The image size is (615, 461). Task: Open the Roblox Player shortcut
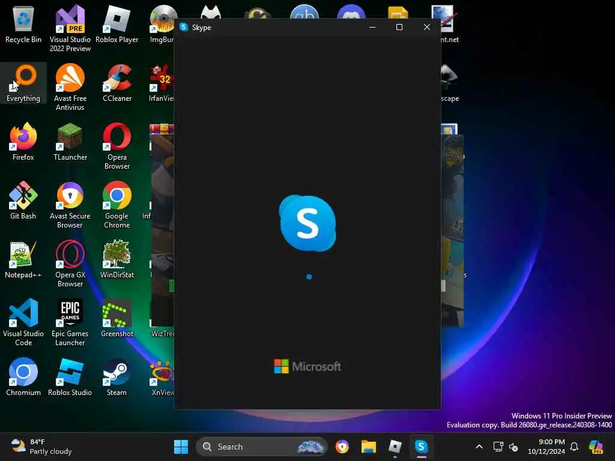(117, 24)
